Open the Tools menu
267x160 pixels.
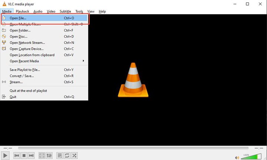[79, 11]
